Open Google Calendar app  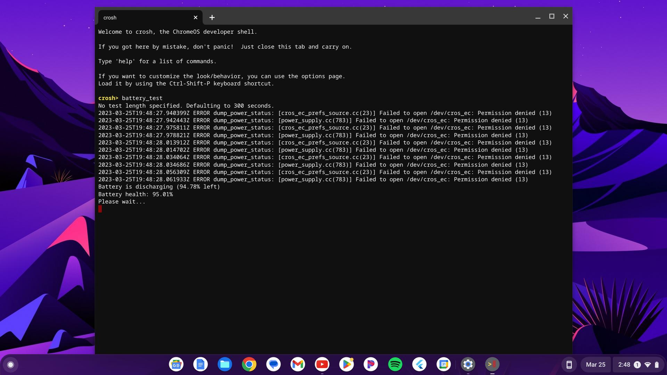[x=444, y=364]
